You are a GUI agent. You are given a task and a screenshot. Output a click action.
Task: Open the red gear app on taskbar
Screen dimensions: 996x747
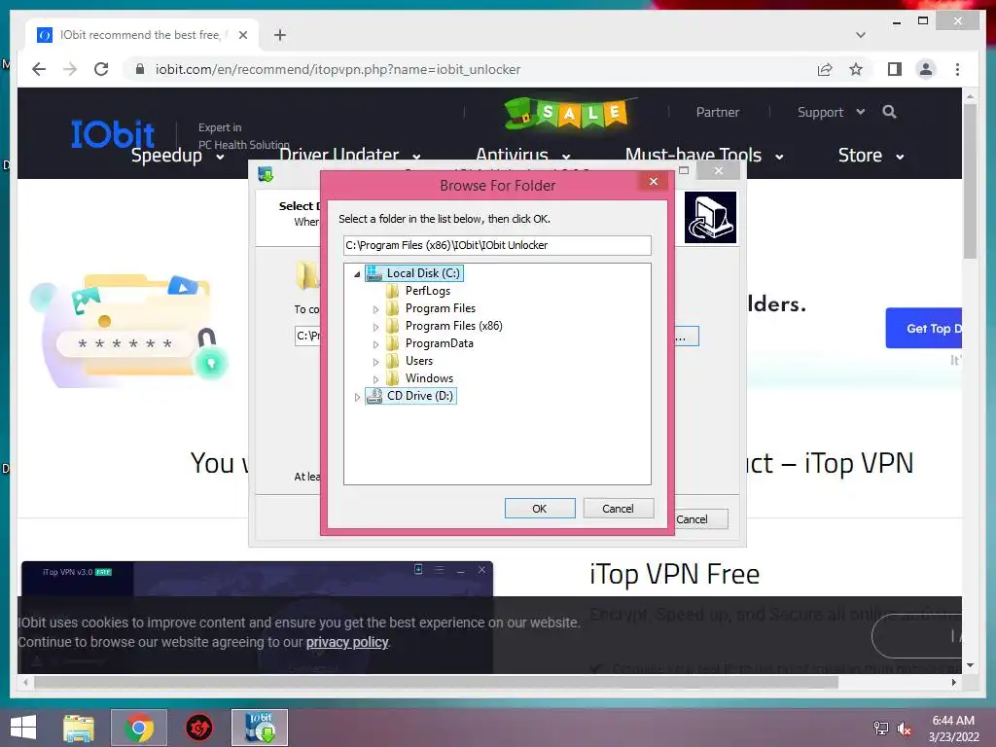pyautogui.click(x=198, y=728)
